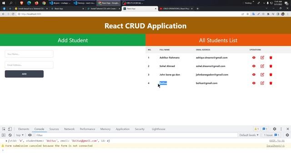291x164 pixels.
Task: Switch to the Sources tab
Action: pyautogui.click(x=54, y=129)
